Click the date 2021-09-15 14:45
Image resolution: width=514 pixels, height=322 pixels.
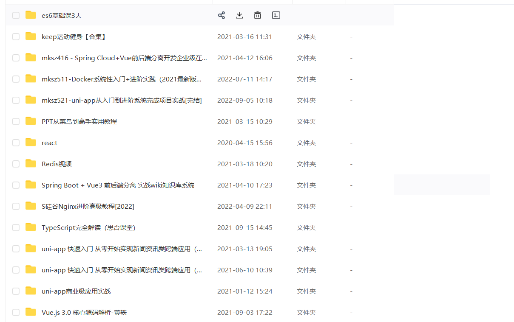point(245,228)
